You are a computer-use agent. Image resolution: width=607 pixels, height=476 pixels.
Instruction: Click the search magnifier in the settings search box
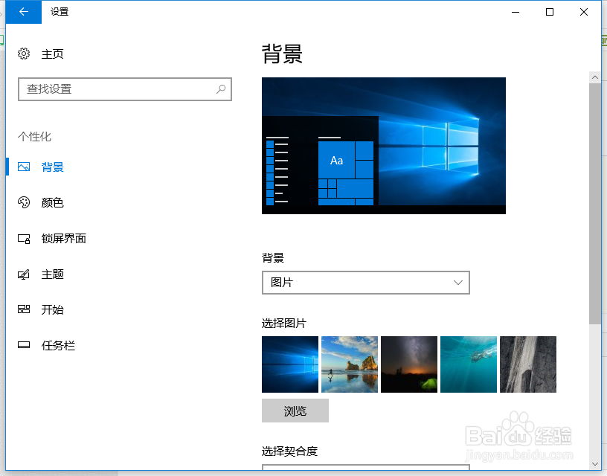pos(221,89)
